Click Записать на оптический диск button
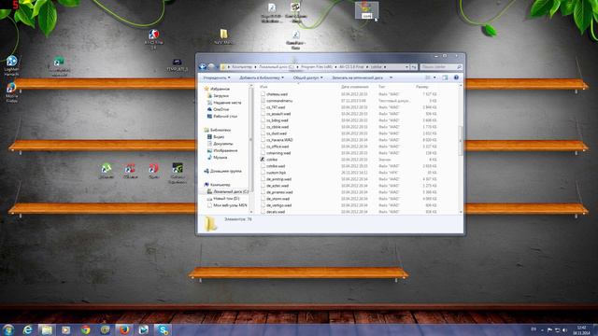This screenshot has width=598, height=336. 357,77
